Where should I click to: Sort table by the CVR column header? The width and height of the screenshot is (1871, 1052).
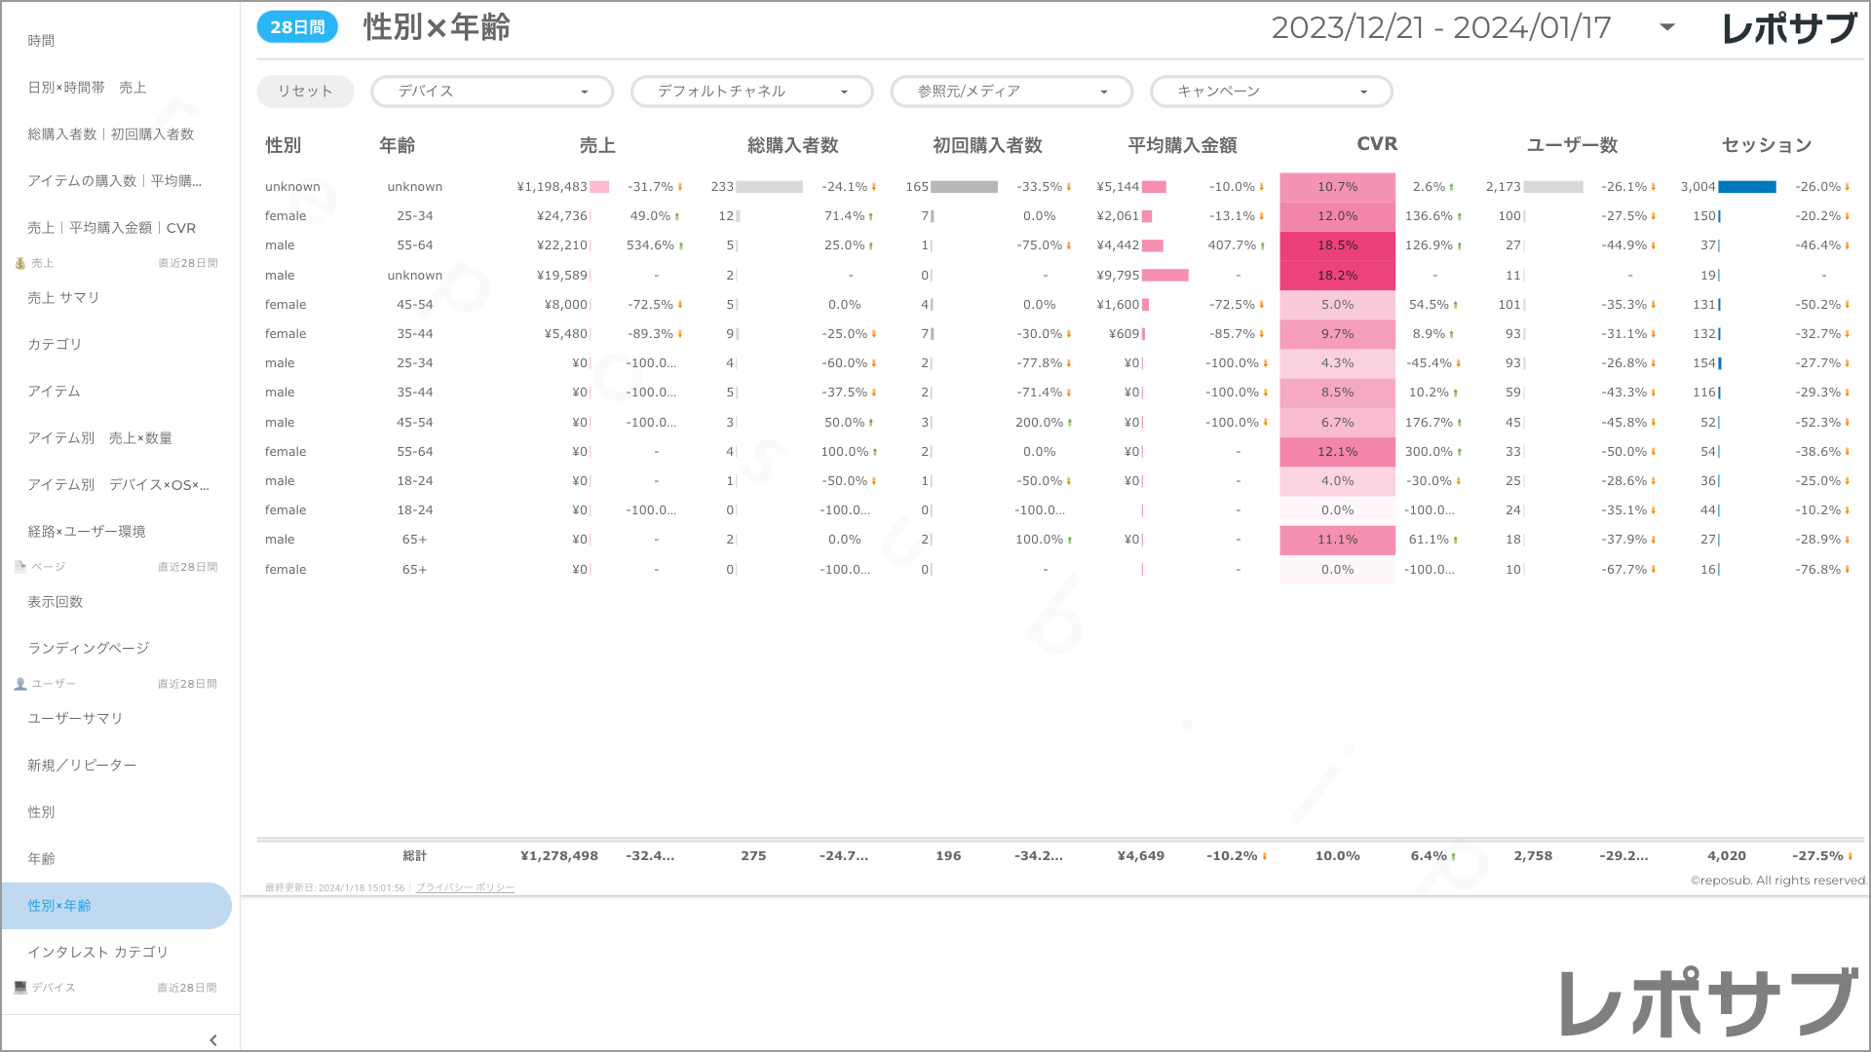point(1376,144)
